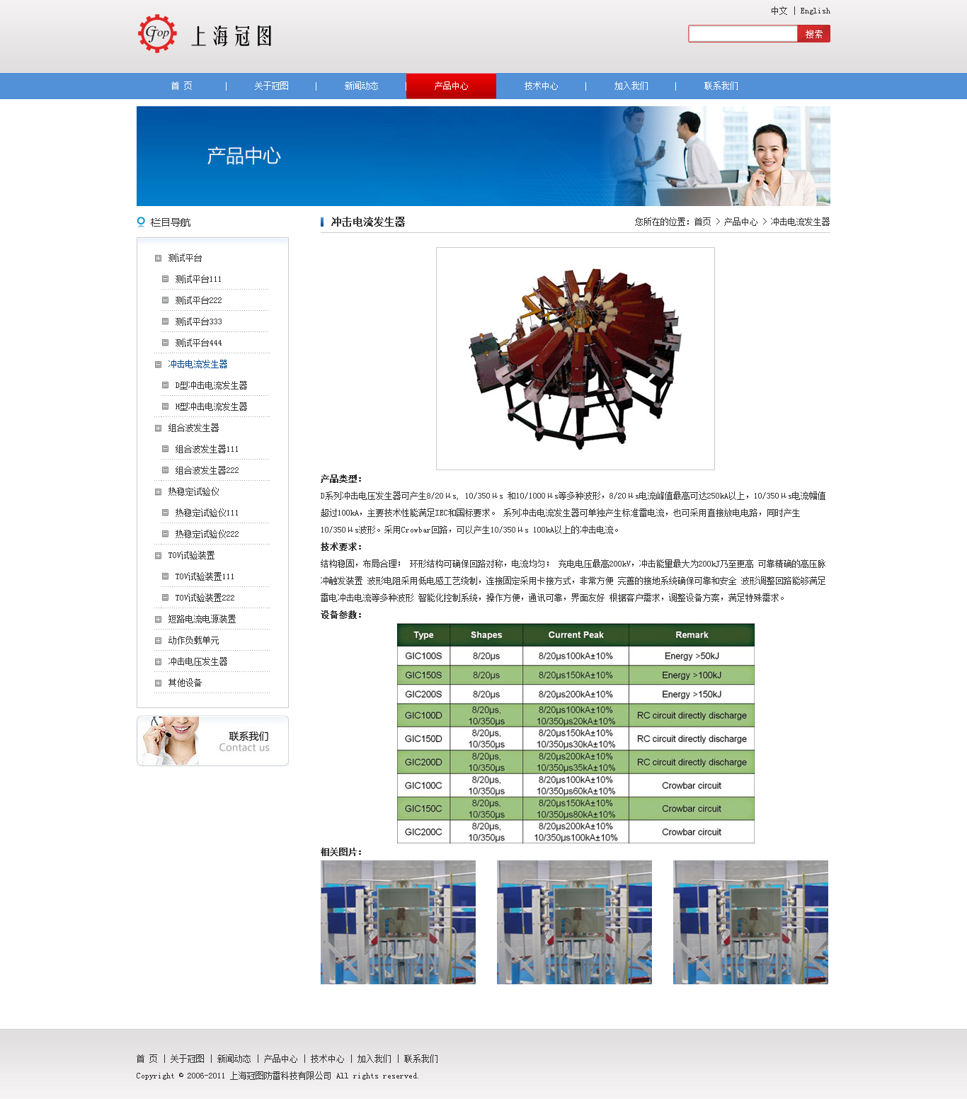Expand the 测试平台 tree icon
This screenshot has width=967, height=1099.
pyautogui.click(x=158, y=258)
